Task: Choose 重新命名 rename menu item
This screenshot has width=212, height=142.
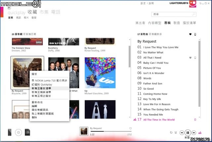Action: (37, 102)
